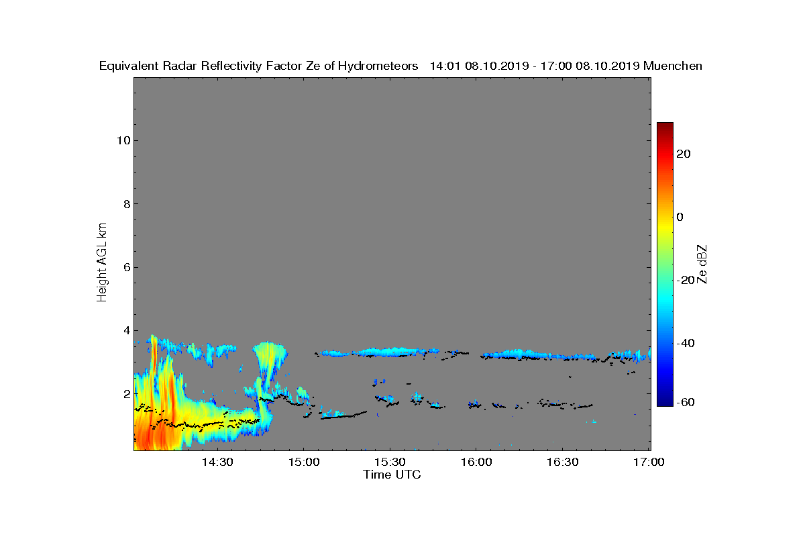This screenshot has height=537, width=805.
Task: Click the colorbar tick label 0
Action: coord(680,217)
